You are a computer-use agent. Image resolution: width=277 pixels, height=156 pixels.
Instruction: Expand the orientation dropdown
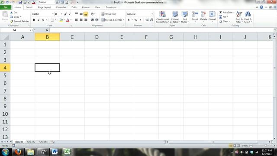click(x=95, y=14)
